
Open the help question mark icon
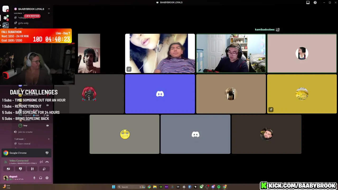tap(315, 2)
